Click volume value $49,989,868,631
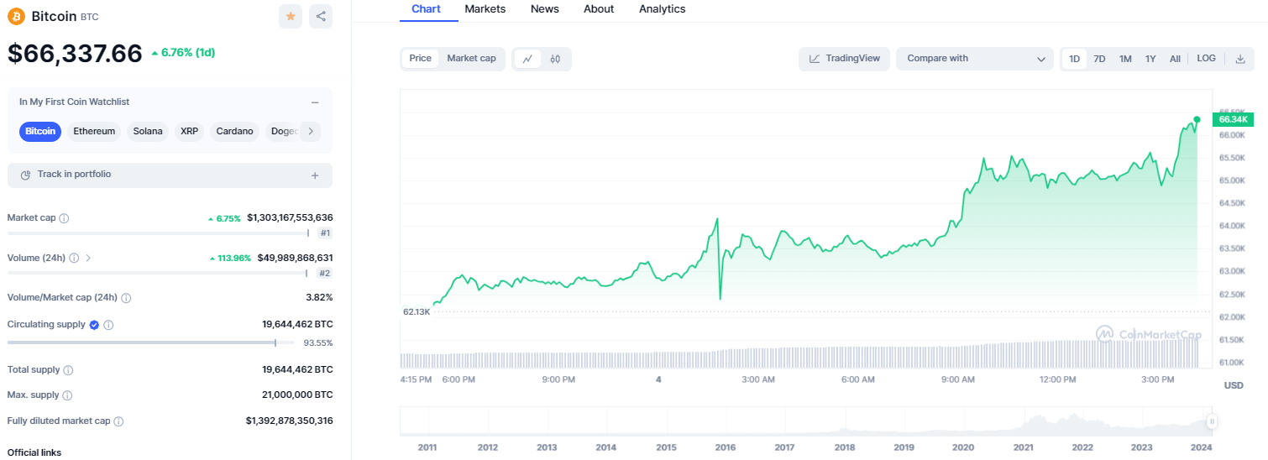 pos(295,259)
